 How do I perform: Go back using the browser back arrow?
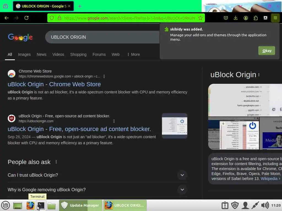tap(7, 18)
